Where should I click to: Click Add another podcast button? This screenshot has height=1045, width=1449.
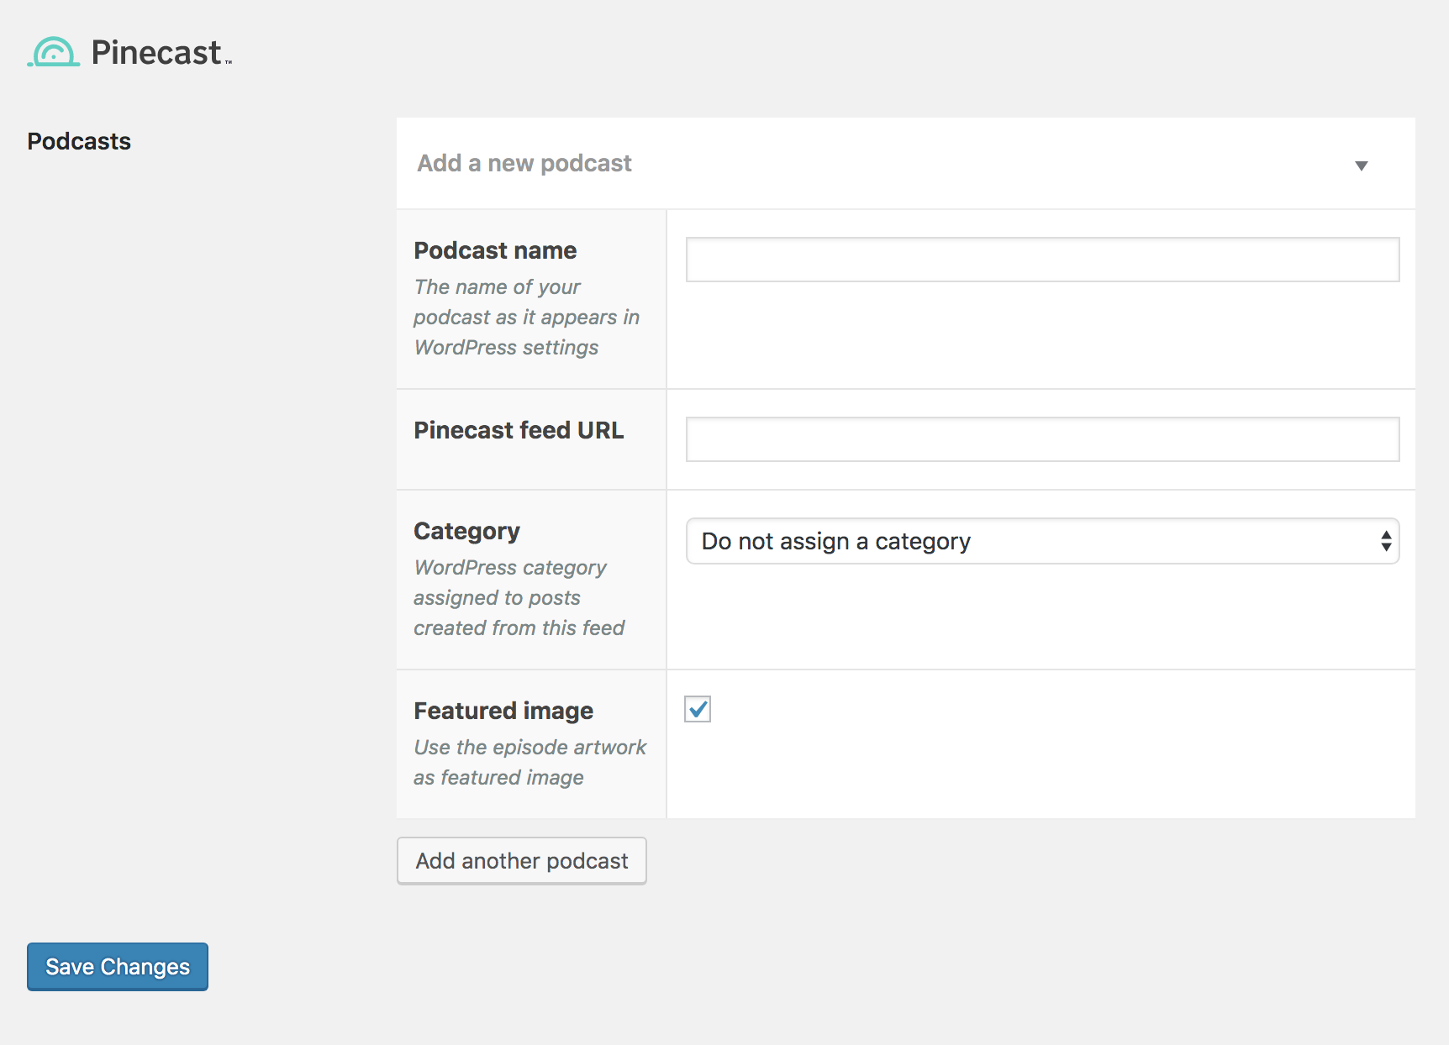click(x=522, y=861)
